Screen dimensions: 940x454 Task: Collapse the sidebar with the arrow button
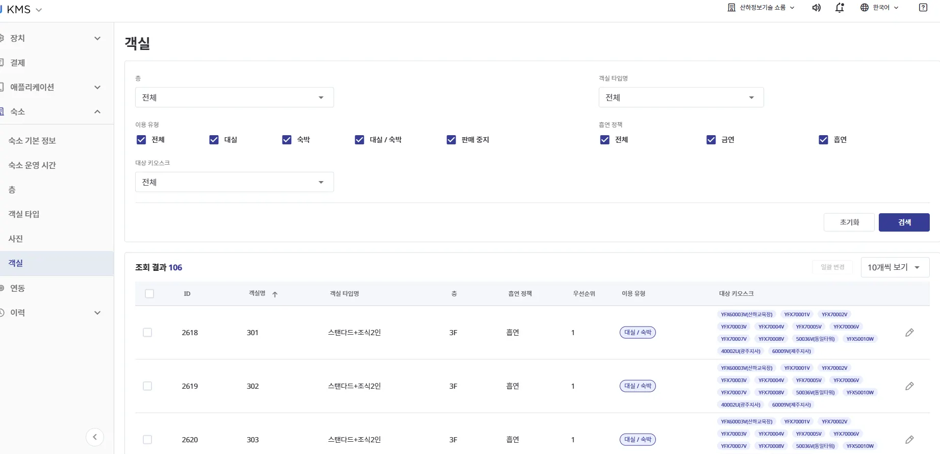(x=95, y=437)
